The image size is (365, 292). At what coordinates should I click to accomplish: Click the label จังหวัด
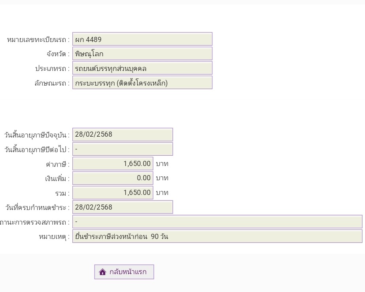point(58,54)
